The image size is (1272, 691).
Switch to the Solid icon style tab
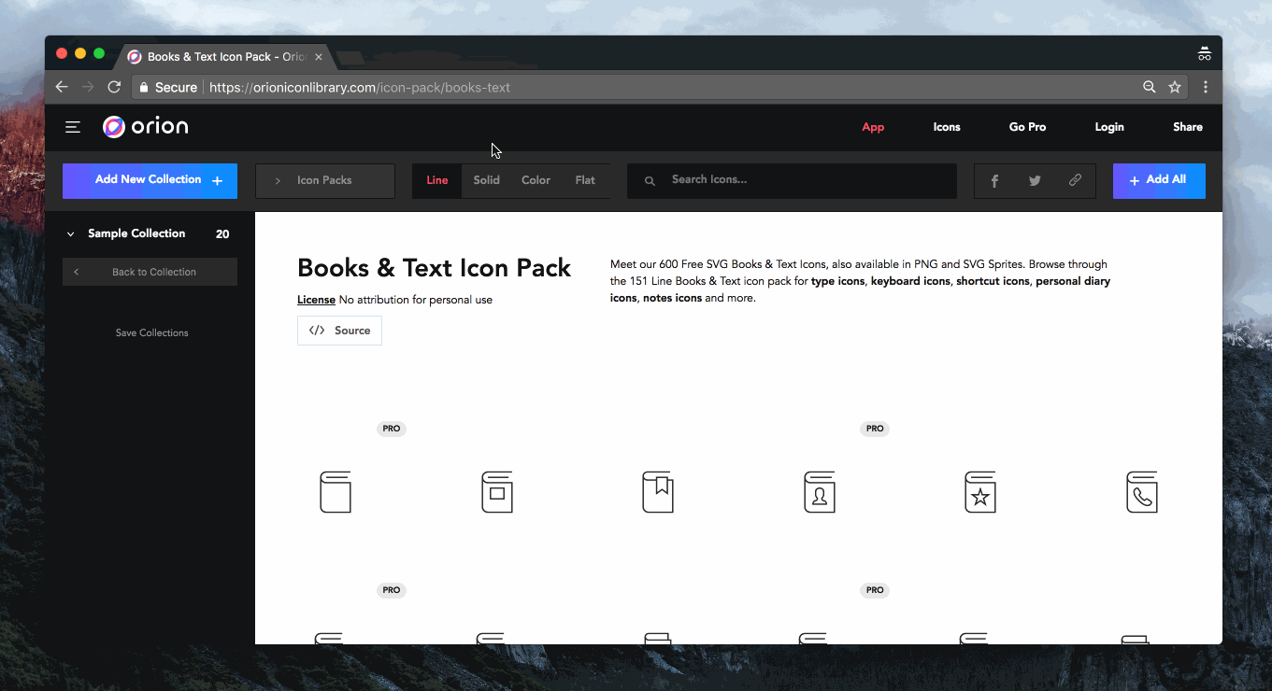tap(486, 180)
